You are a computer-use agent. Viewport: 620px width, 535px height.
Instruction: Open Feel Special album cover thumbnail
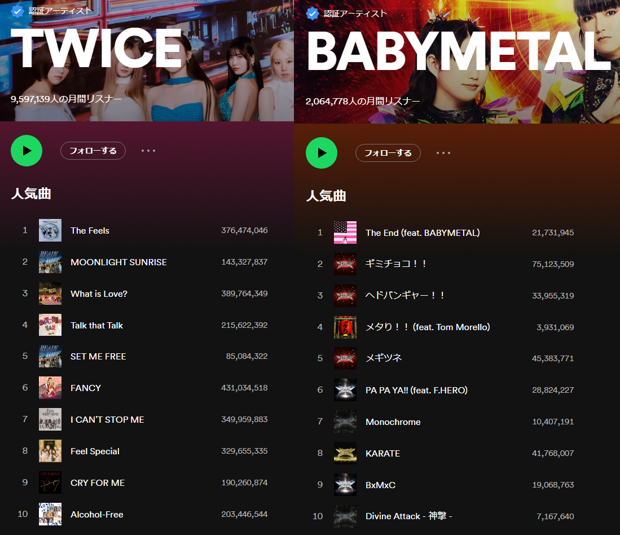(50, 451)
